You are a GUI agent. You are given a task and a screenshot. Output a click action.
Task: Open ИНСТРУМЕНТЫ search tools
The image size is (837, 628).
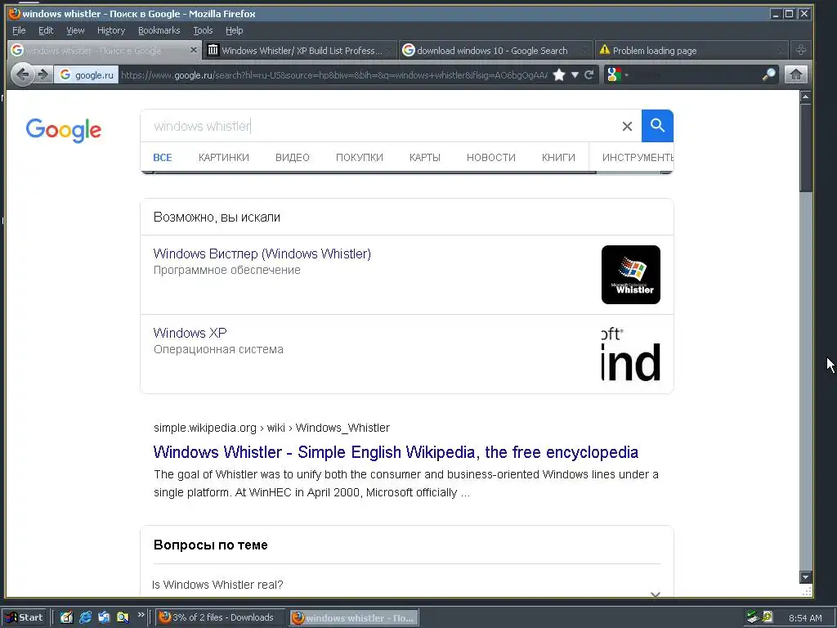click(x=638, y=158)
